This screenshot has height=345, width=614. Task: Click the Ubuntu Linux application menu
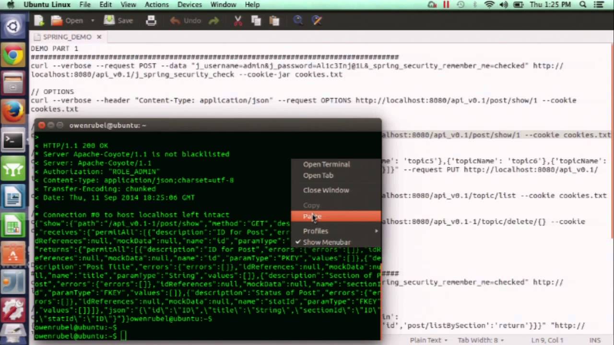47,5
